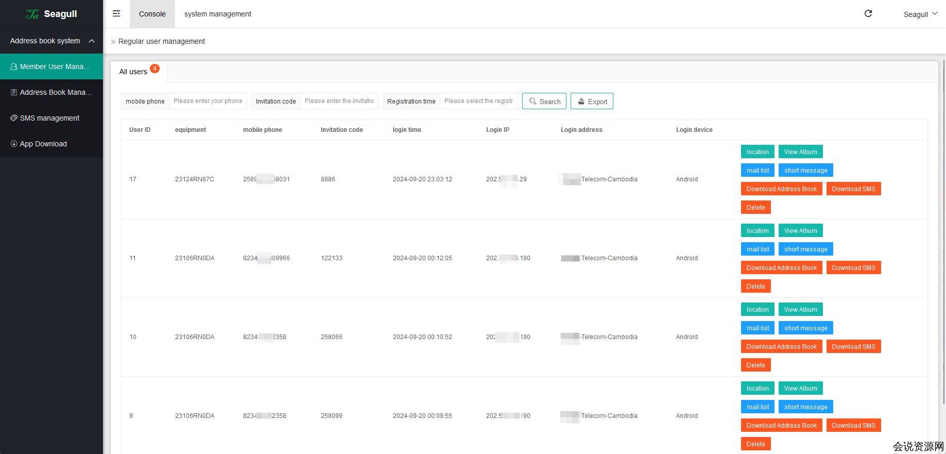Image resolution: width=946 pixels, height=454 pixels.
Task: Click Download SMS for user ID 10
Action: [x=854, y=346]
